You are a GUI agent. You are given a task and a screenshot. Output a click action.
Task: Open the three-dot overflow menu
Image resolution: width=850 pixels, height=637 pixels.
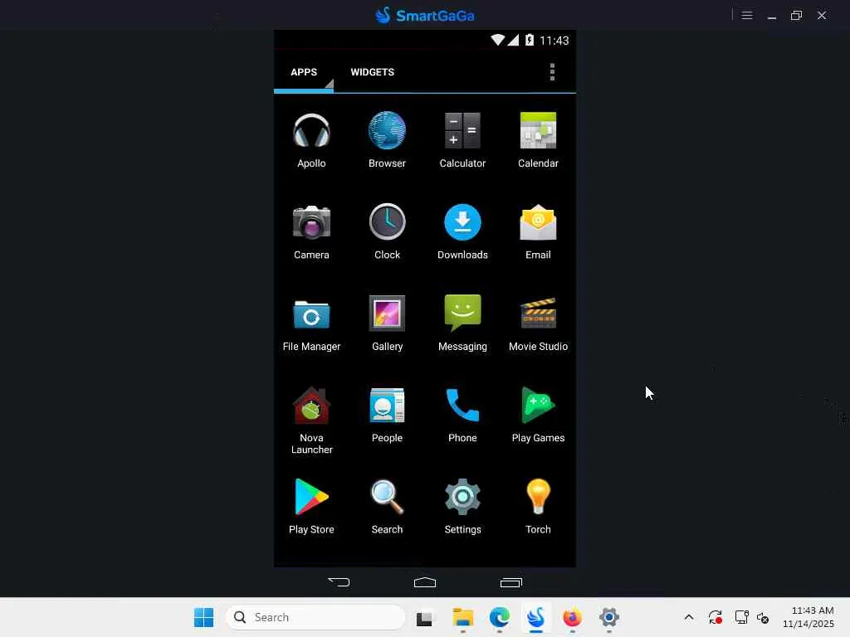coord(552,72)
